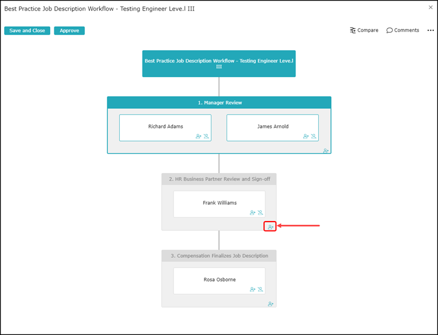
Task: Click the Approve button
Action: click(x=69, y=30)
